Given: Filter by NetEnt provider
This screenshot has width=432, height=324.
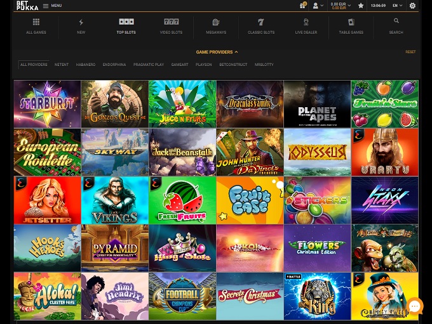Looking at the screenshot, I should (x=62, y=65).
